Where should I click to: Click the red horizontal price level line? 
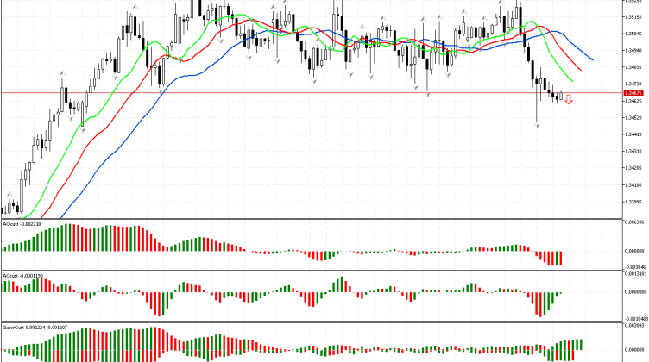click(x=259, y=92)
